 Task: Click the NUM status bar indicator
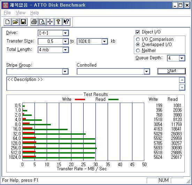tap(164, 180)
